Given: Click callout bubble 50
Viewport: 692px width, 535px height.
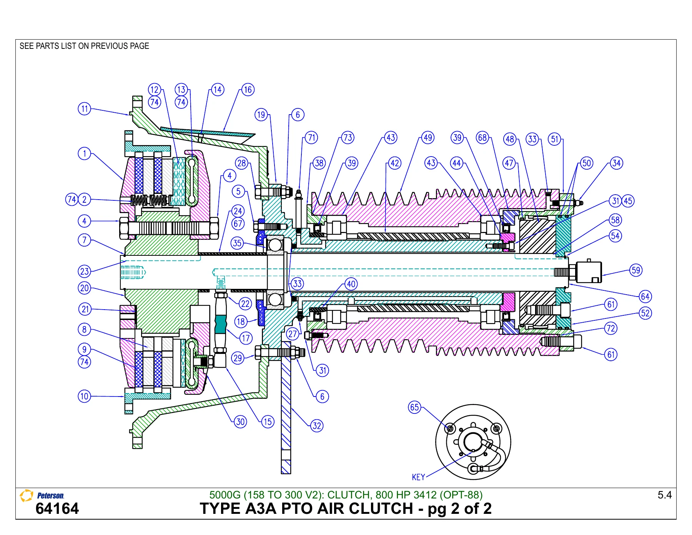Looking at the screenshot, I should pyautogui.click(x=586, y=163).
